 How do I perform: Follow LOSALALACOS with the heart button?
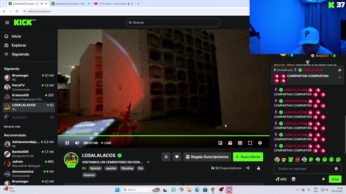[177, 157]
